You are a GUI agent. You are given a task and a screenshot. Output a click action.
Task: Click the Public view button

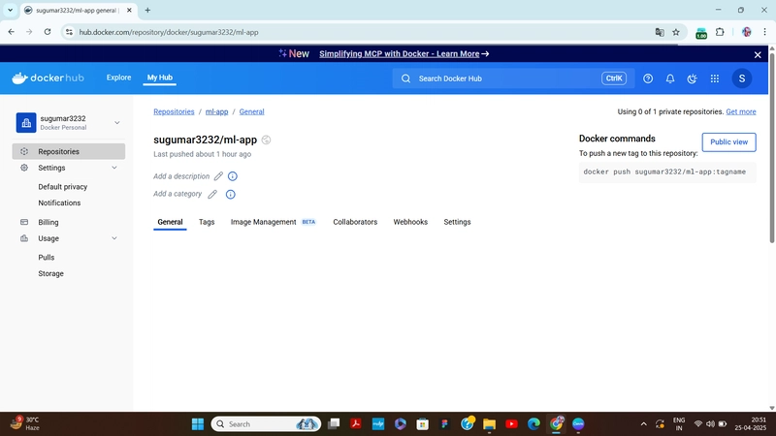728,141
